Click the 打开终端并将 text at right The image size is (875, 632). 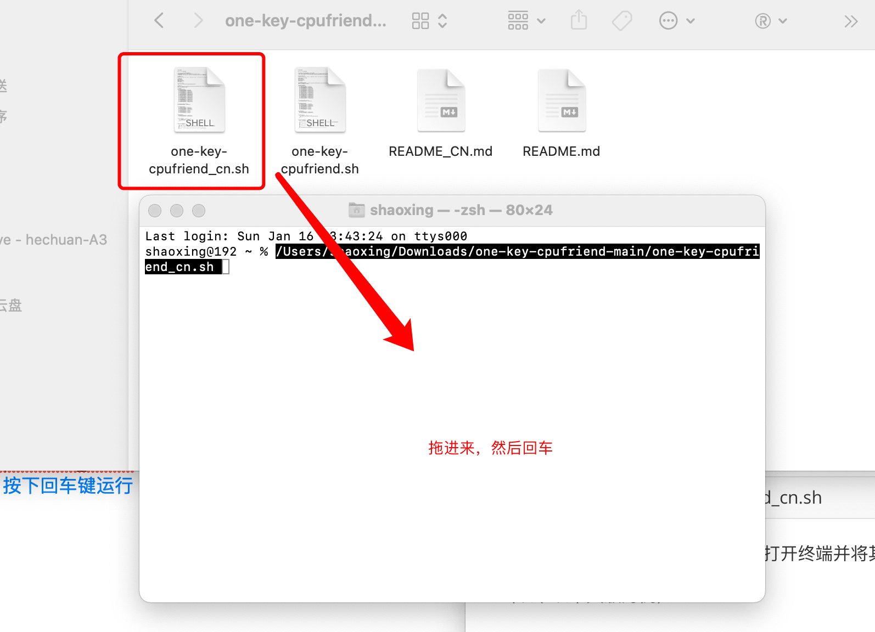tap(820, 553)
